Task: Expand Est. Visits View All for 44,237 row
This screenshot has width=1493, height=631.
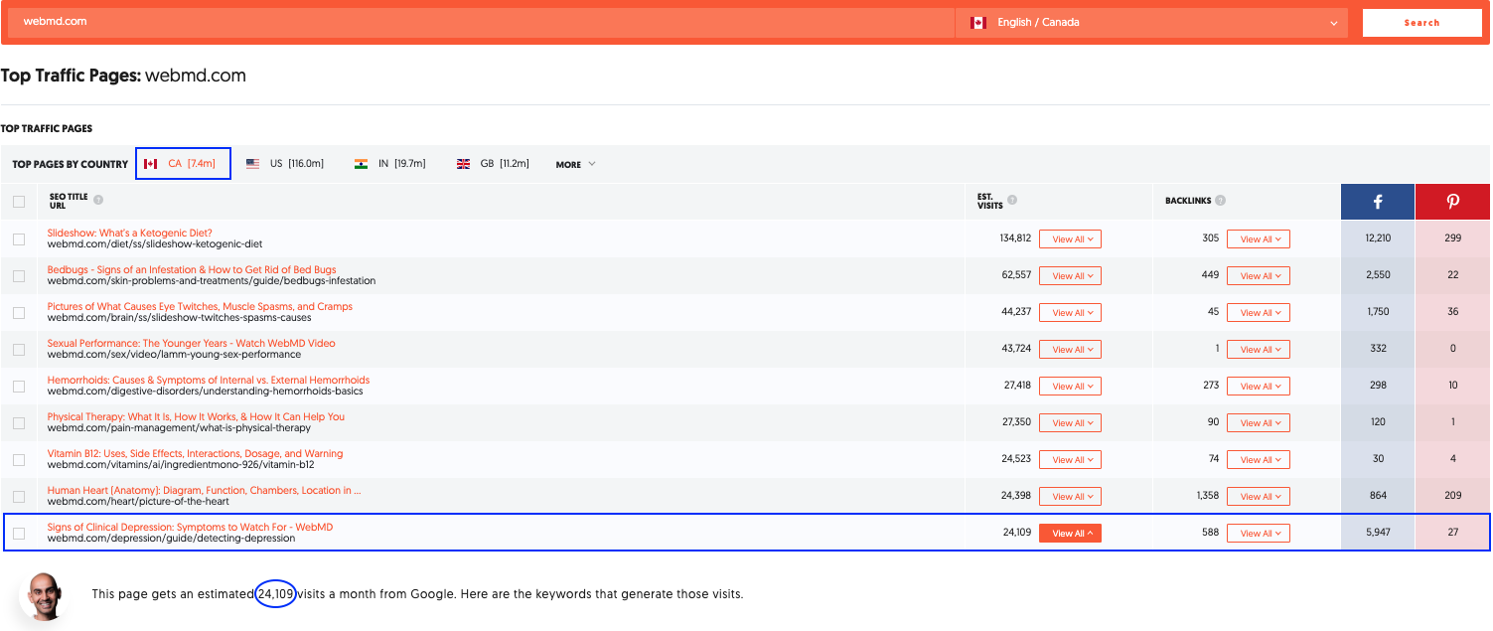Action: point(1070,313)
